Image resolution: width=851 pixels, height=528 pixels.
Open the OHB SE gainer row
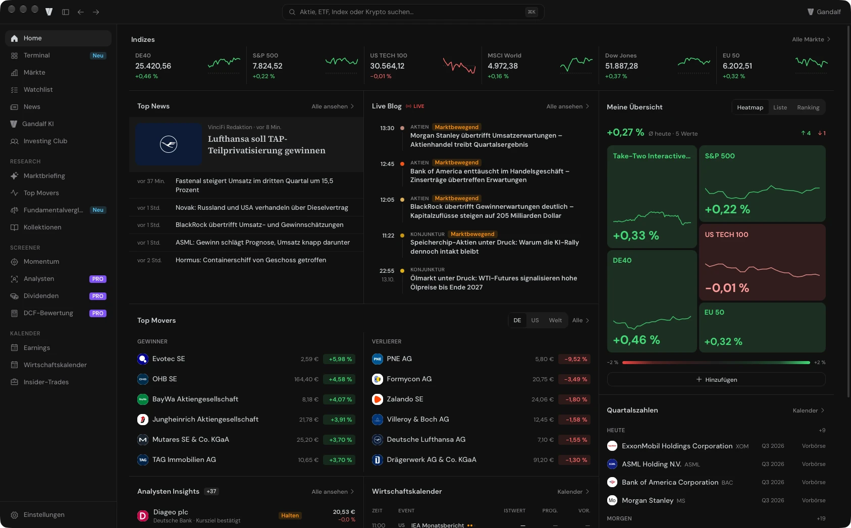point(246,379)
